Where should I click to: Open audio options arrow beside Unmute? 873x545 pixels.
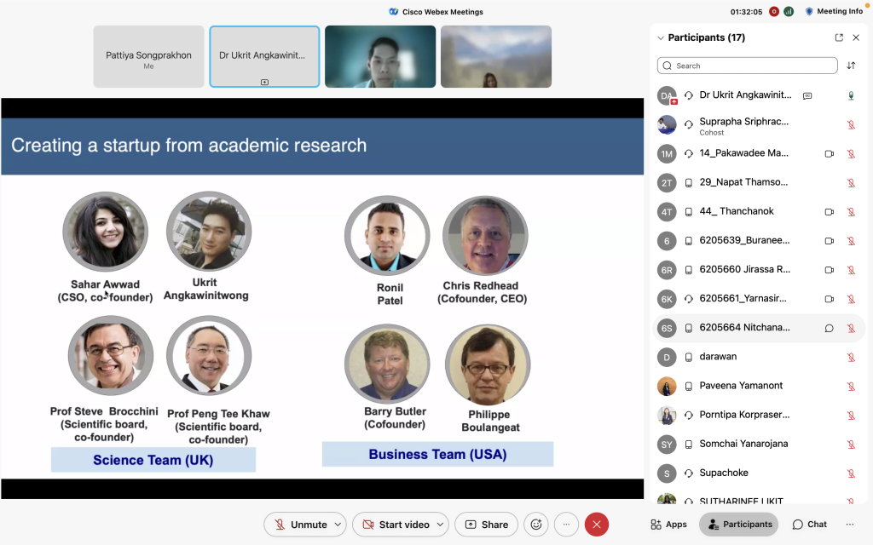coord(338,525)
